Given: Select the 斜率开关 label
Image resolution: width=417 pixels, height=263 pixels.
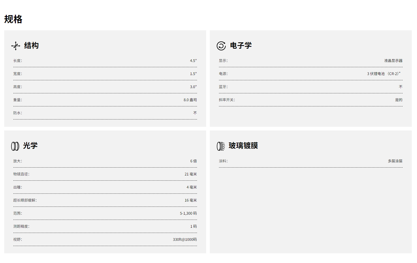Looking at the screenshot, I should [x=227, y=100].
